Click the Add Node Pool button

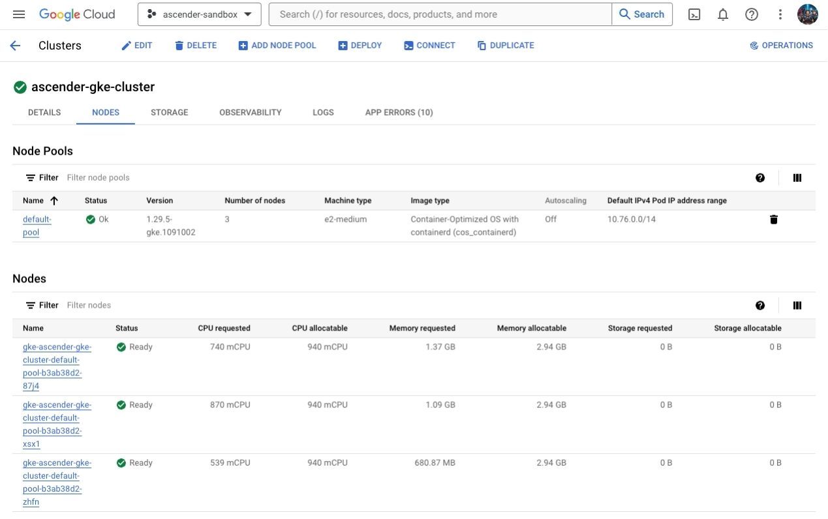277,46
